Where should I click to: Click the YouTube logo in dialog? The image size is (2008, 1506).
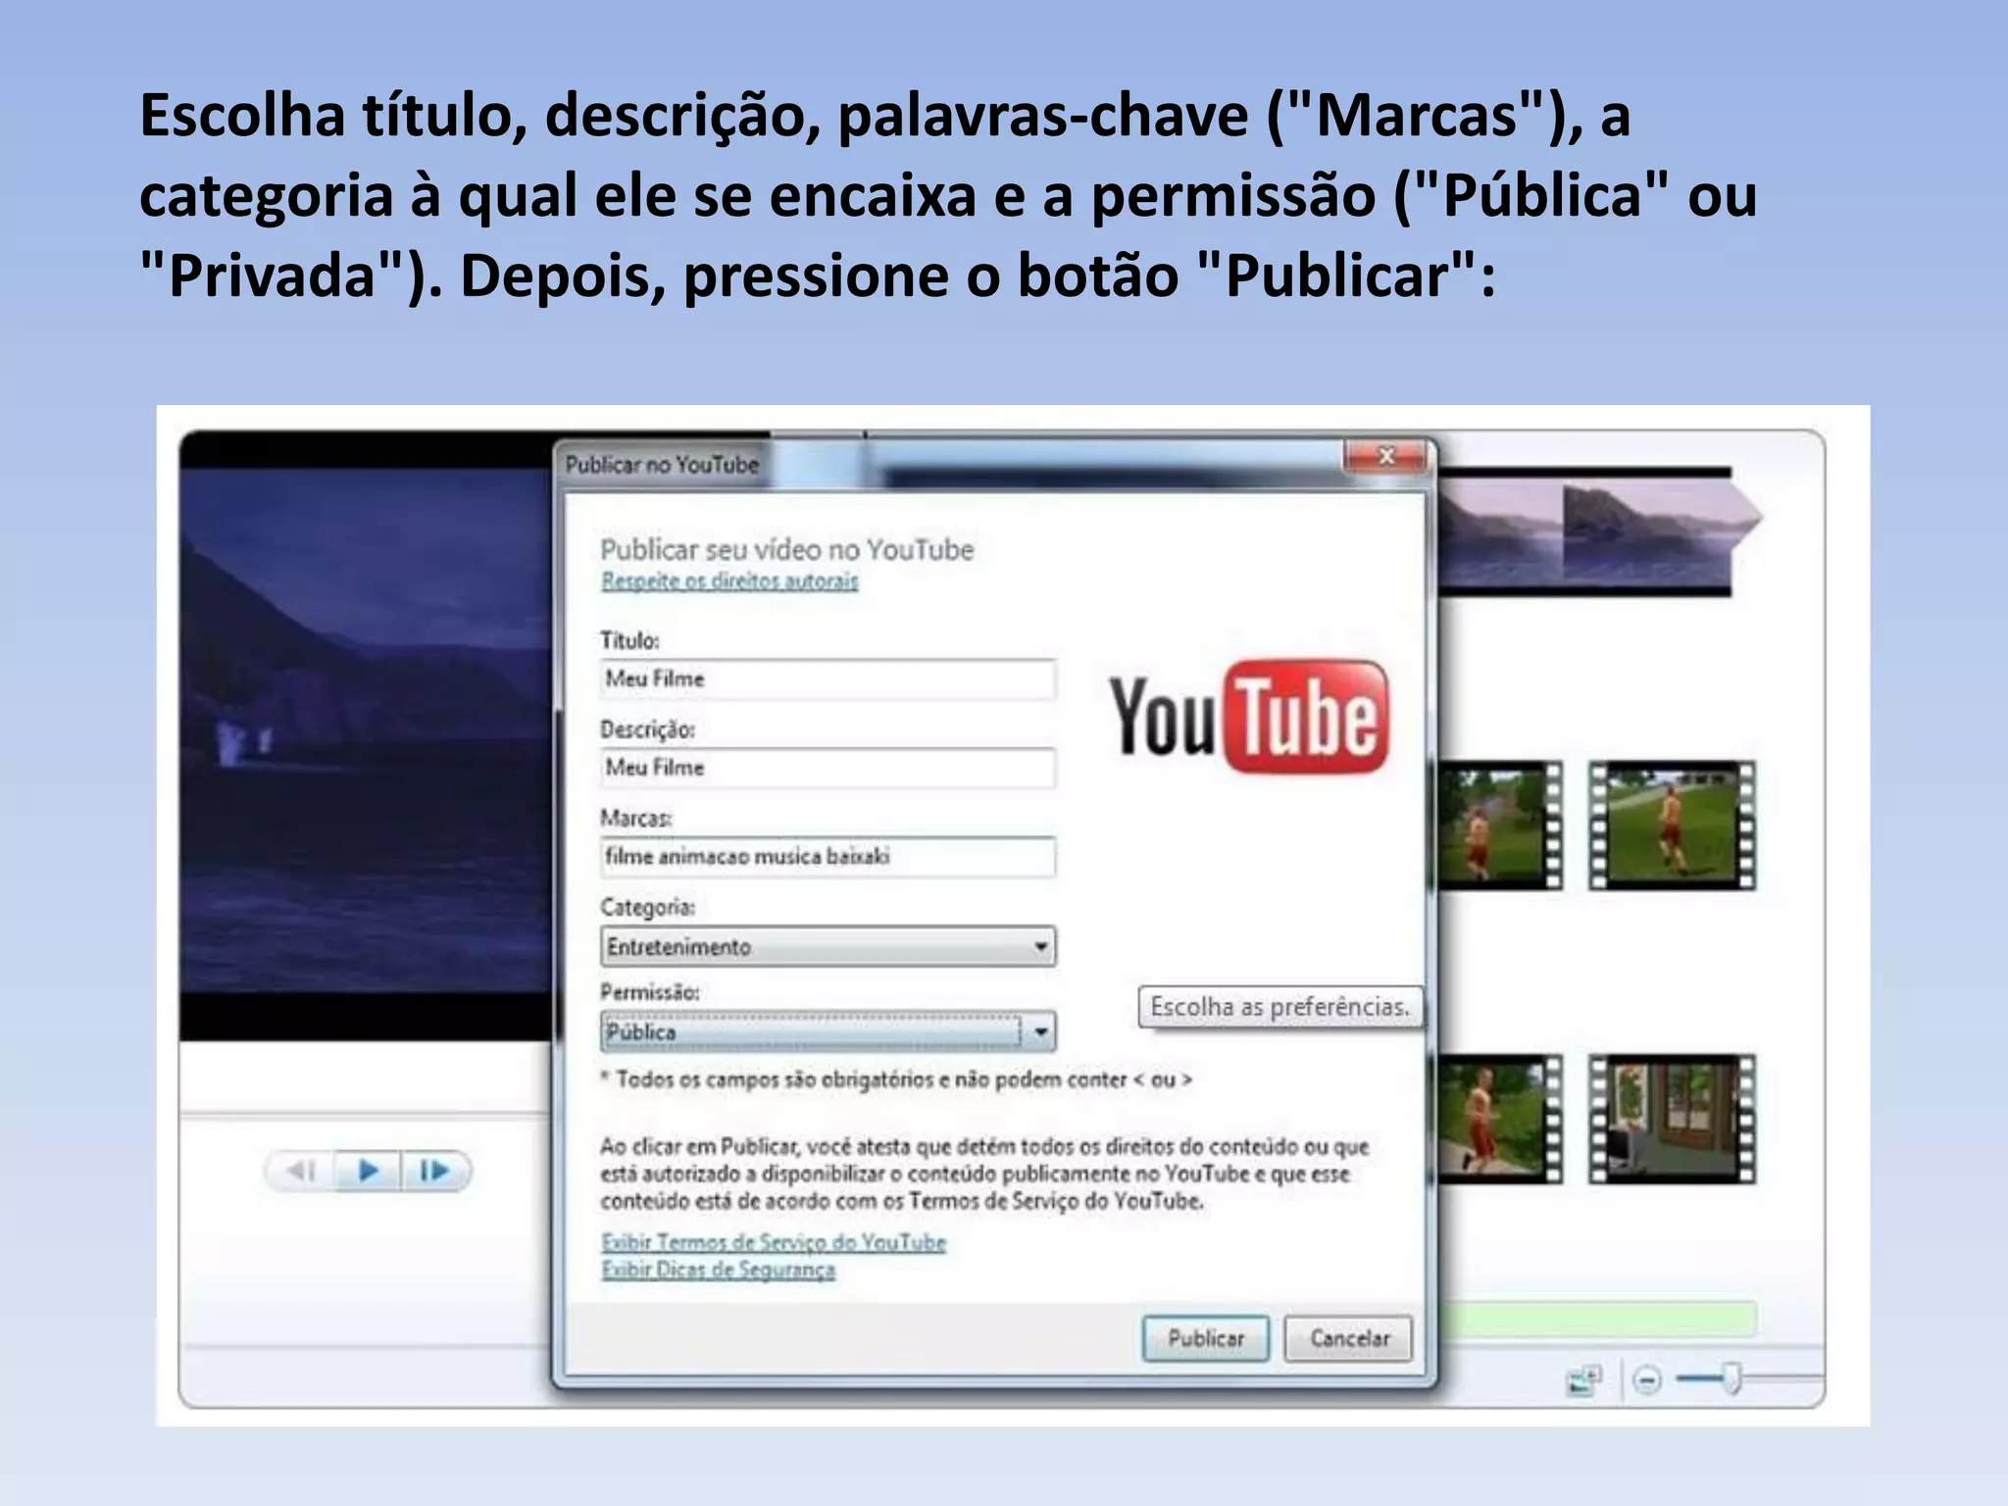click(1249, 717)
